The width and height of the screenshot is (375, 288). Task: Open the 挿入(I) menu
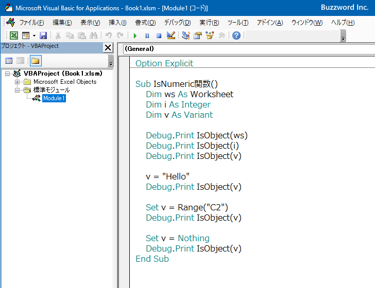(117, 23)
